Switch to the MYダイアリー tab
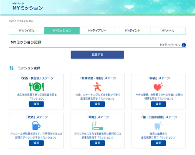195x155 pixels. pyautogui.click(x=97, y=31)
